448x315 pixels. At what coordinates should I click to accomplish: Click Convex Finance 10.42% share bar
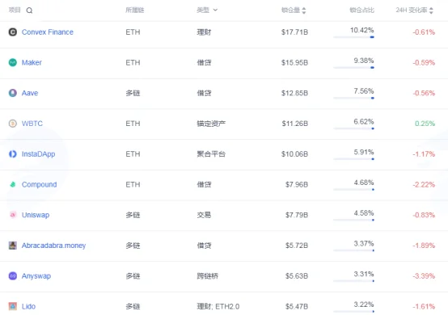coord(353,37)
